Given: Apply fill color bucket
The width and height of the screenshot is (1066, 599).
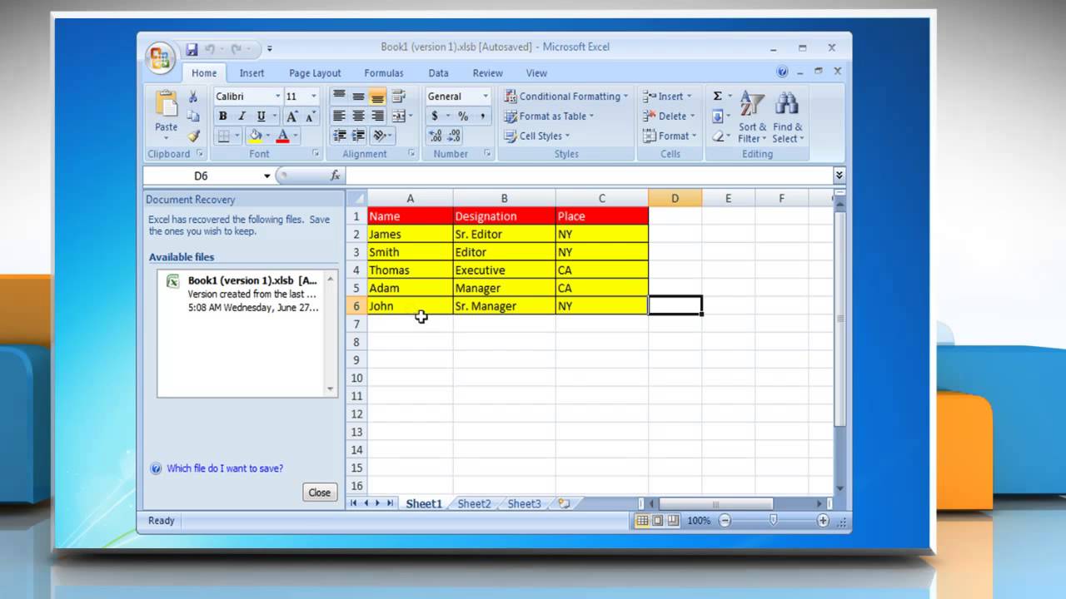Looking at the screenshot, I should (255, 136).
